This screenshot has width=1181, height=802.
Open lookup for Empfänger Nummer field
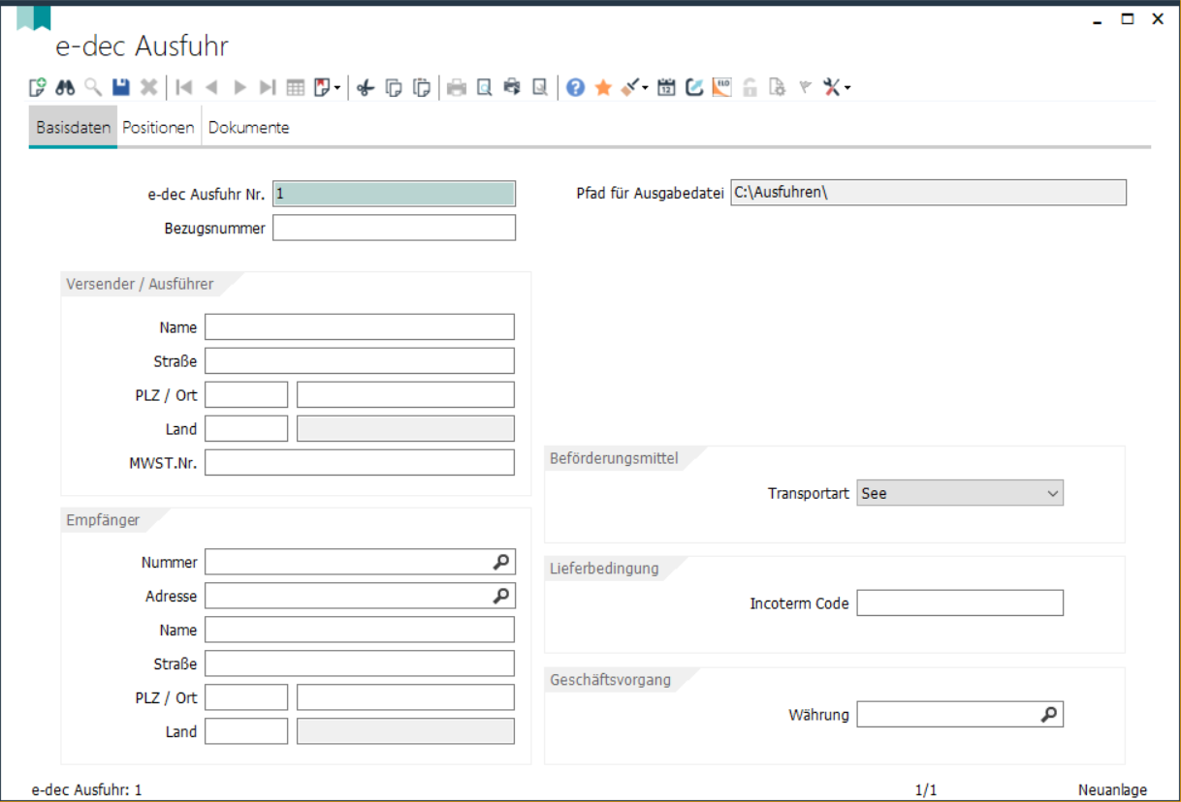(500, 562)
